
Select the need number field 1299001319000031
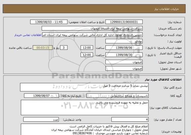(x=124, y=22)
